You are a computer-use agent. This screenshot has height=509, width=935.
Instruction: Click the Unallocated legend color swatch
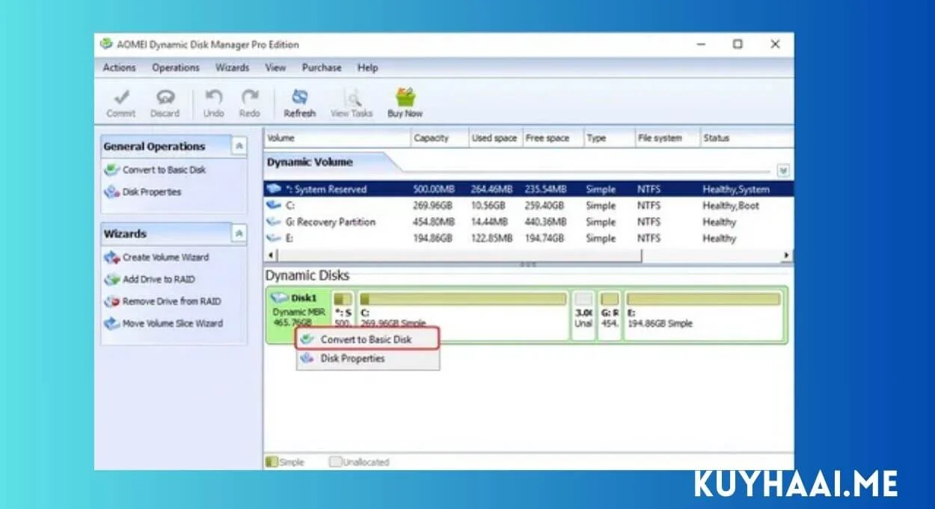[x=336, y=463]
